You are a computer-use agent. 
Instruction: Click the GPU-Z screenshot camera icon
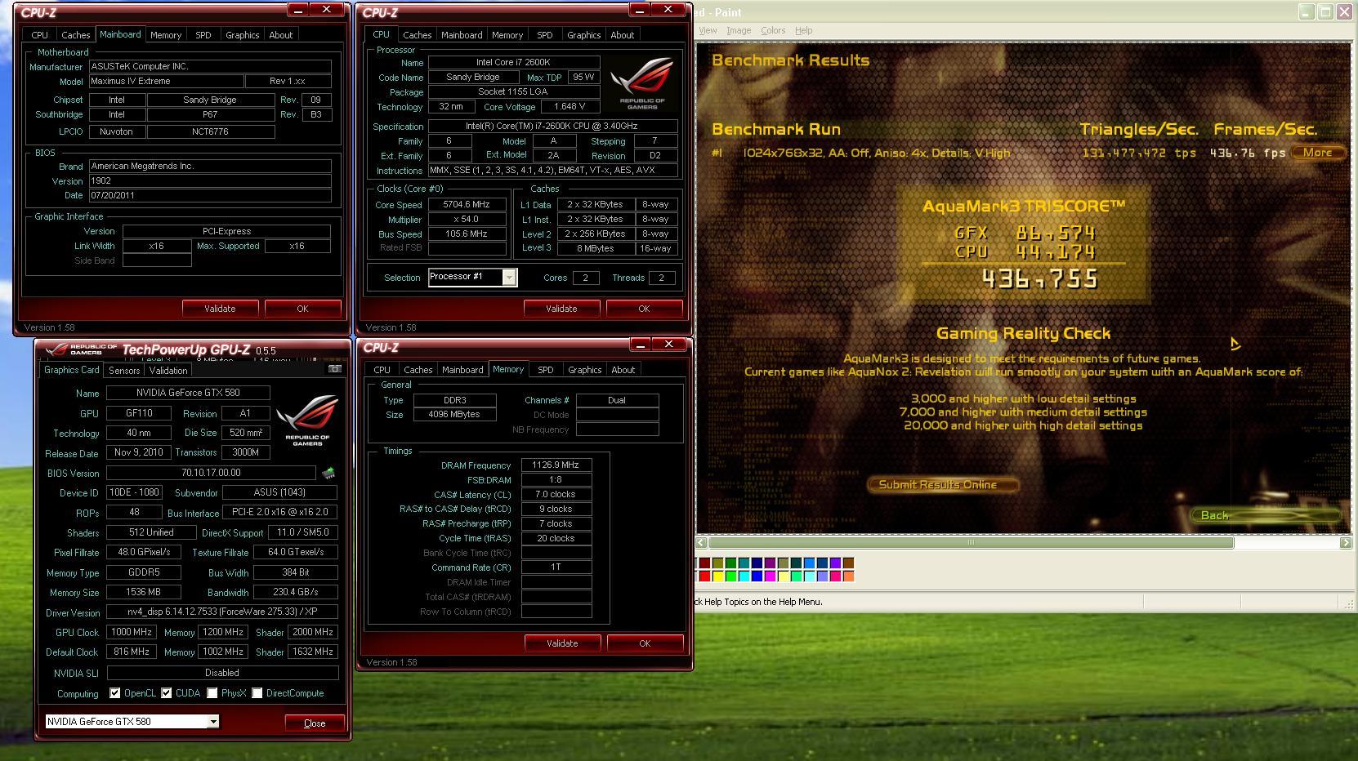334,369
